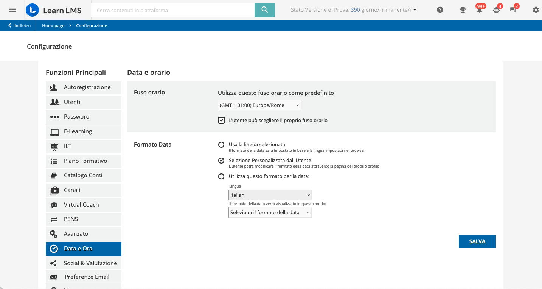This screenshot has height=289, width=542.
Task: Click the platform content search field
Action: tap(172, 10)
